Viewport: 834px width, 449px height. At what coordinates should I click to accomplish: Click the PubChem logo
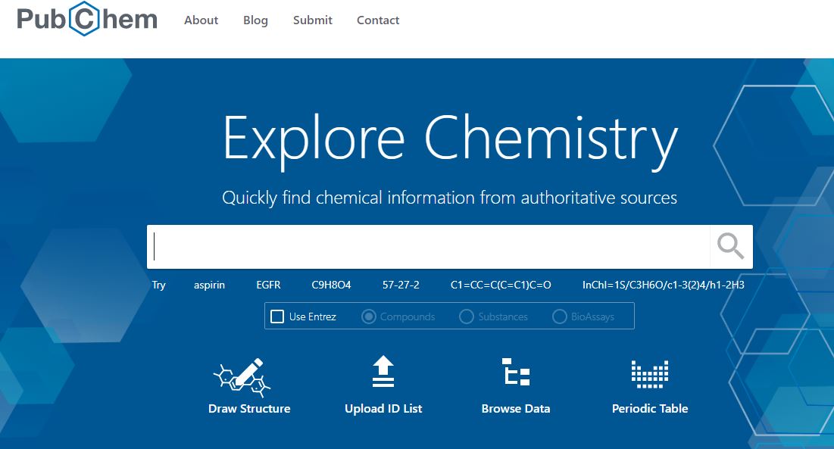tap(87, 19)
